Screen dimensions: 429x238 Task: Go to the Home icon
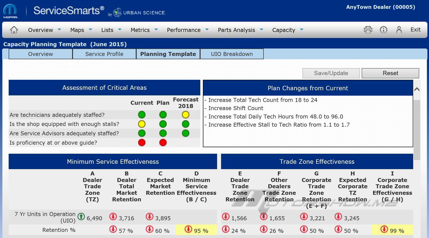14,30
